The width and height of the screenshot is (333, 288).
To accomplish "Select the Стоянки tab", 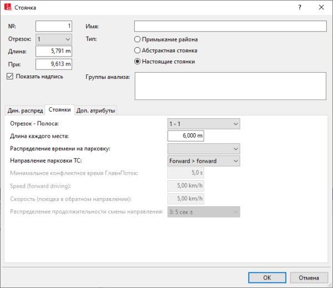I will (x=59, y=110).
